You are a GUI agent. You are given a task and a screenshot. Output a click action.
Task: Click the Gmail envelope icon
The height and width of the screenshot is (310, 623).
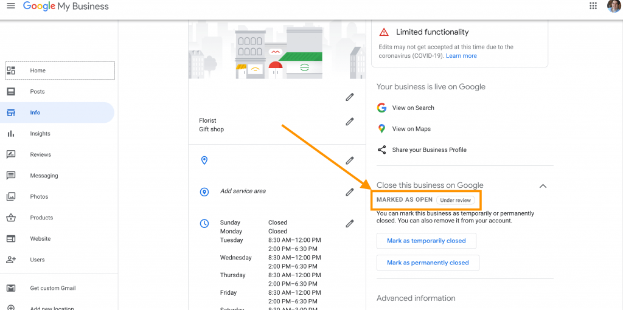(11, 288)
